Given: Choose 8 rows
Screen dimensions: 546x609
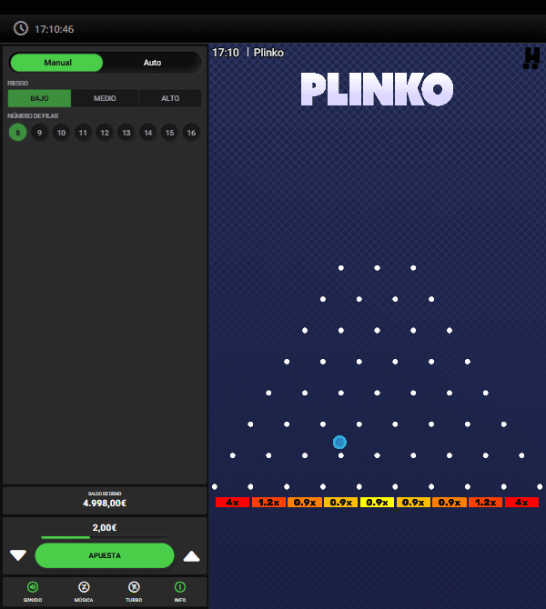Looking at the screenshot, I should click(x=18, y=133).
